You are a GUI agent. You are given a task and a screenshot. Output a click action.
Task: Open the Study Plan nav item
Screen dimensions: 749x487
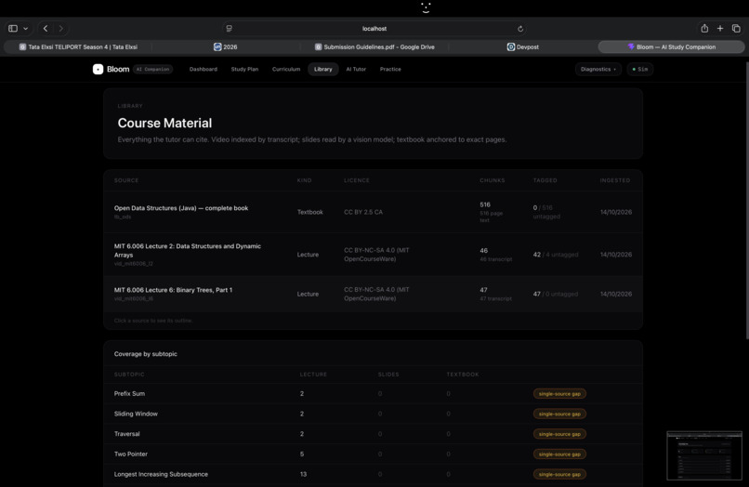coord(244,70)
